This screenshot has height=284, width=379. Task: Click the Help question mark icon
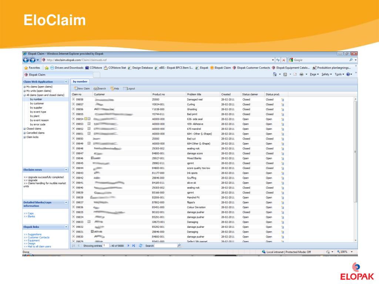coord(348,74)
